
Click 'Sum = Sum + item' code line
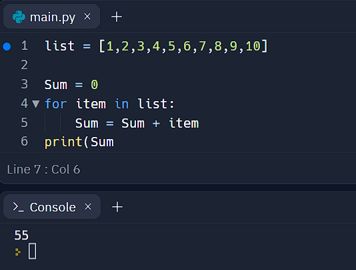[x=137, y=123]
